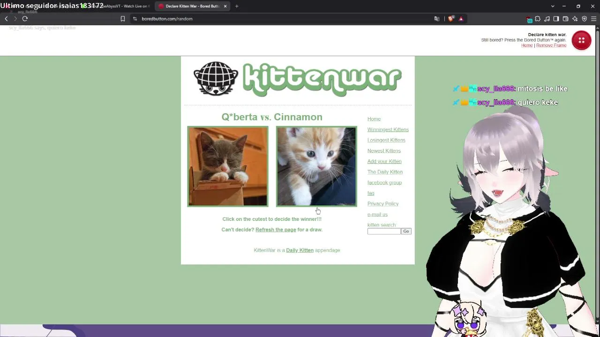
Task: Switch to the Declare Kitten War tab
Action: click(192, 6)
